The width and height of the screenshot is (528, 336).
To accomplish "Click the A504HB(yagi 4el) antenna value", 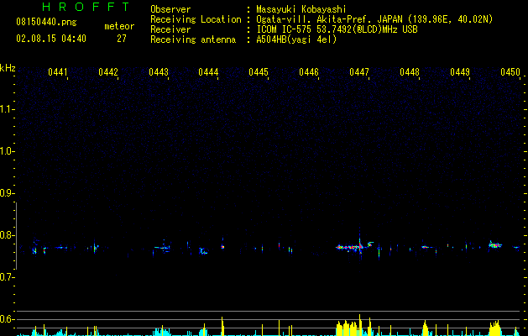I will [x=296, y=39].
